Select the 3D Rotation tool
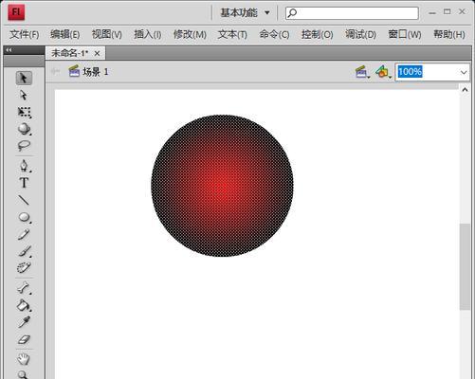Viewport: 475px width, 379px height. coord(24,129)
